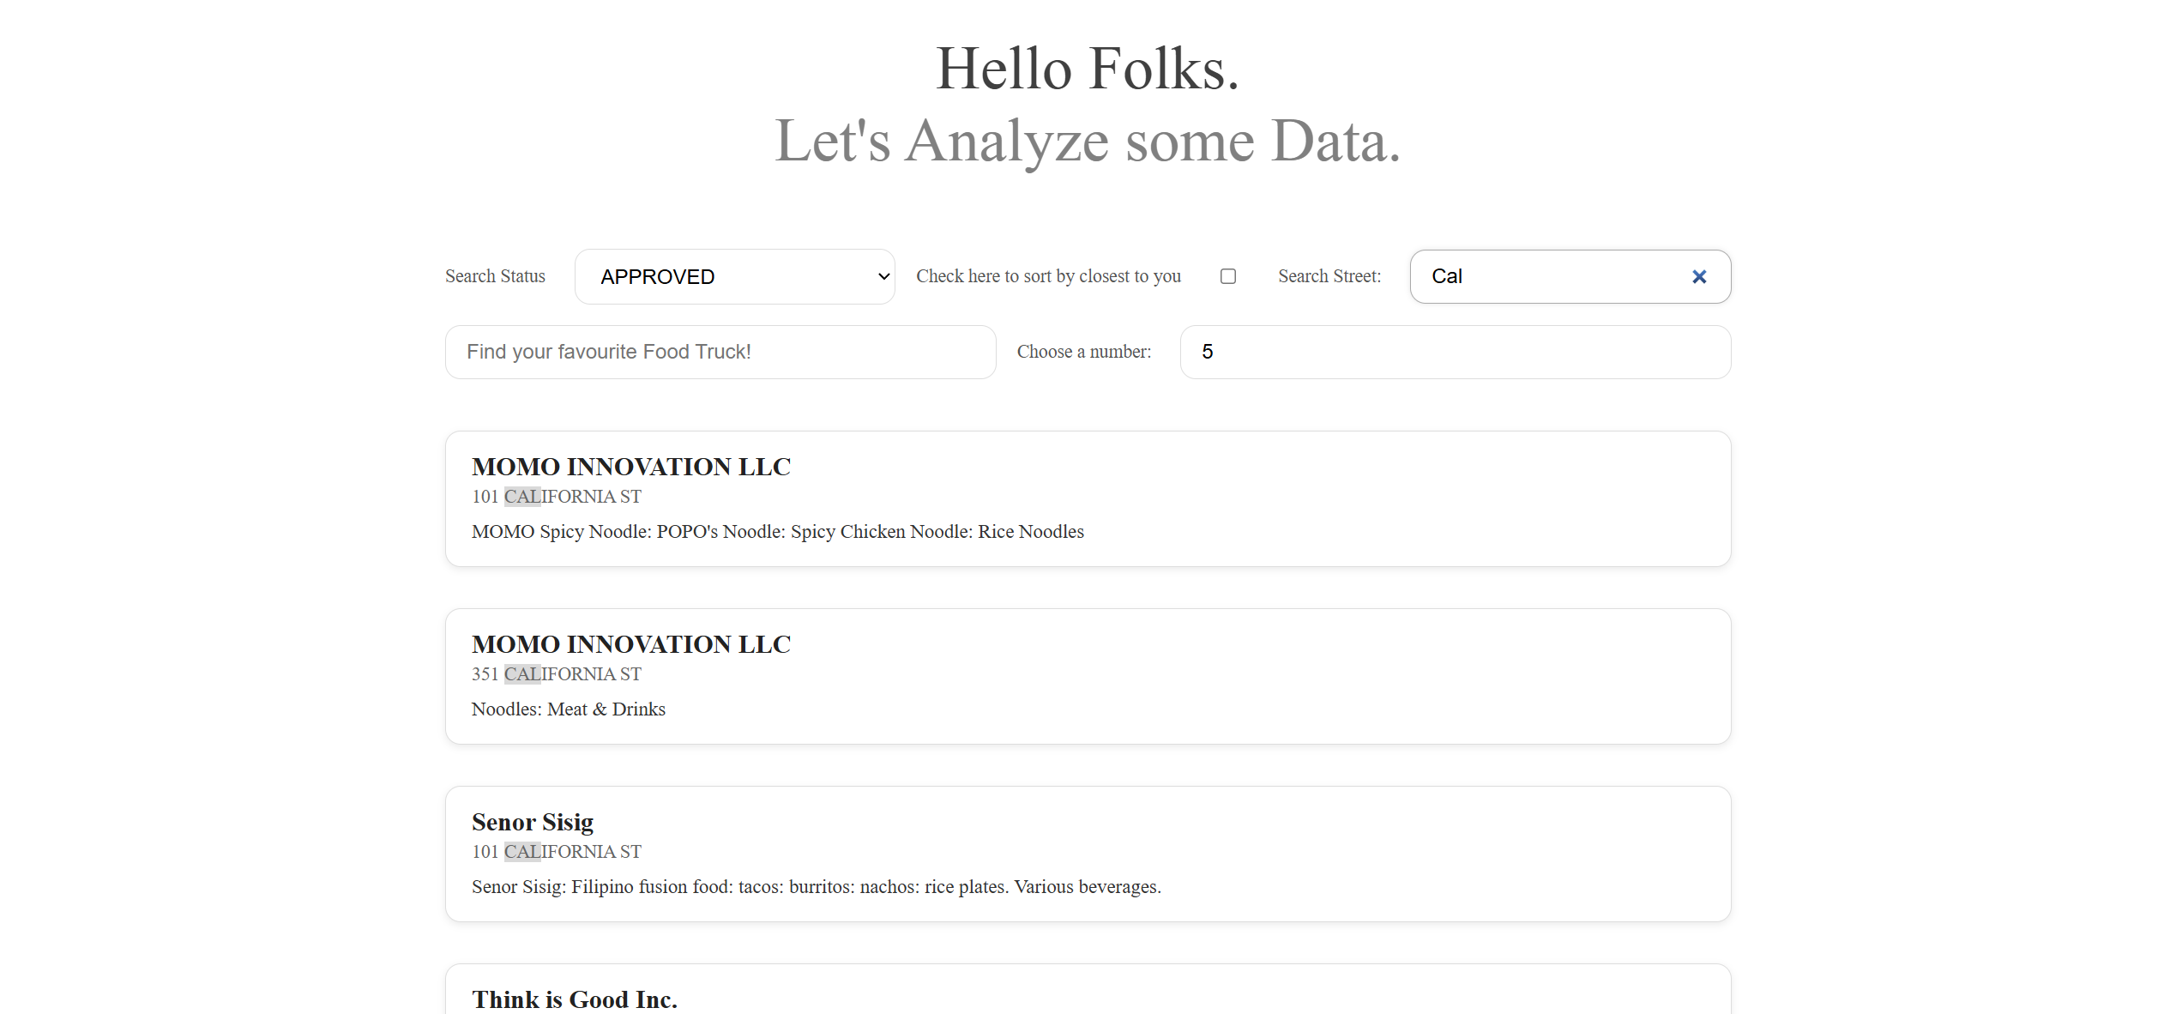Click Senor Sisig's menu description text

coord(816,886)
